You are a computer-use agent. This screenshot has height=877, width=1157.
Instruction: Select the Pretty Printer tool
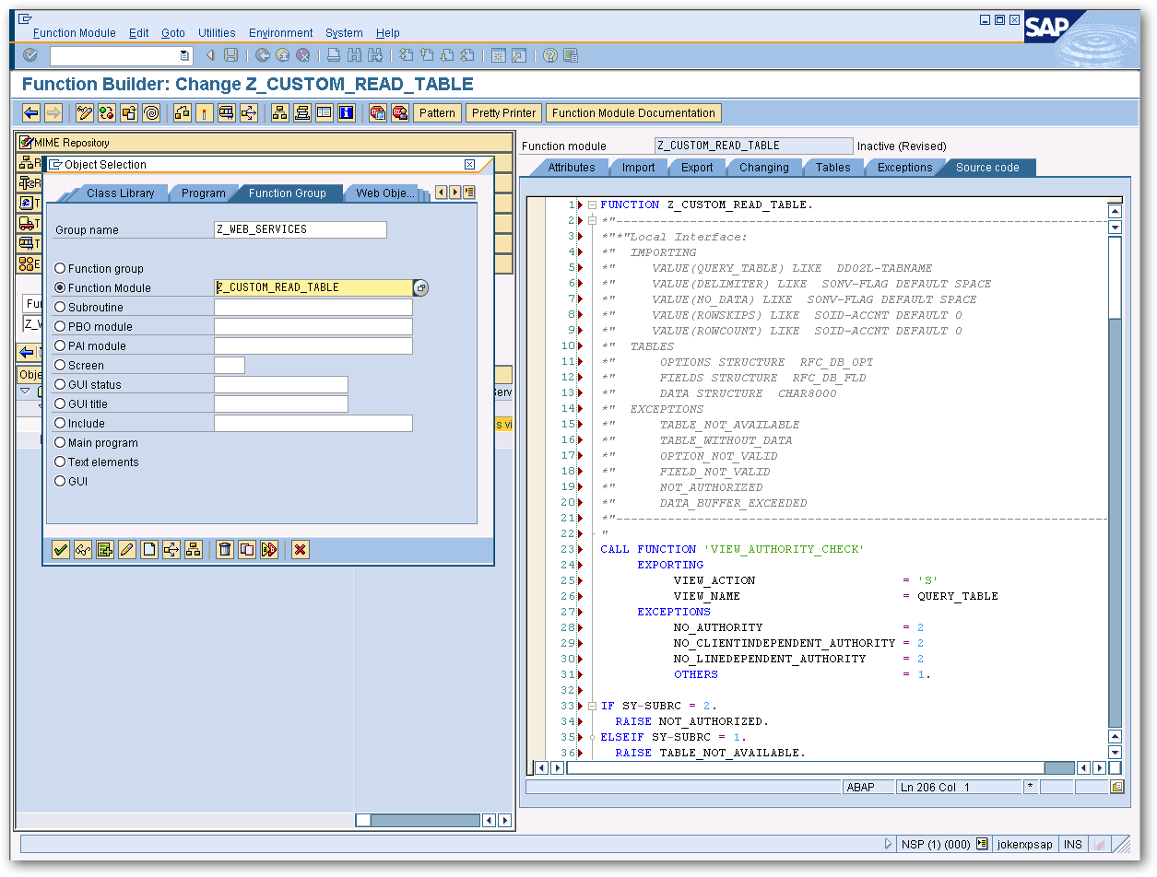(x=503, y=112)
